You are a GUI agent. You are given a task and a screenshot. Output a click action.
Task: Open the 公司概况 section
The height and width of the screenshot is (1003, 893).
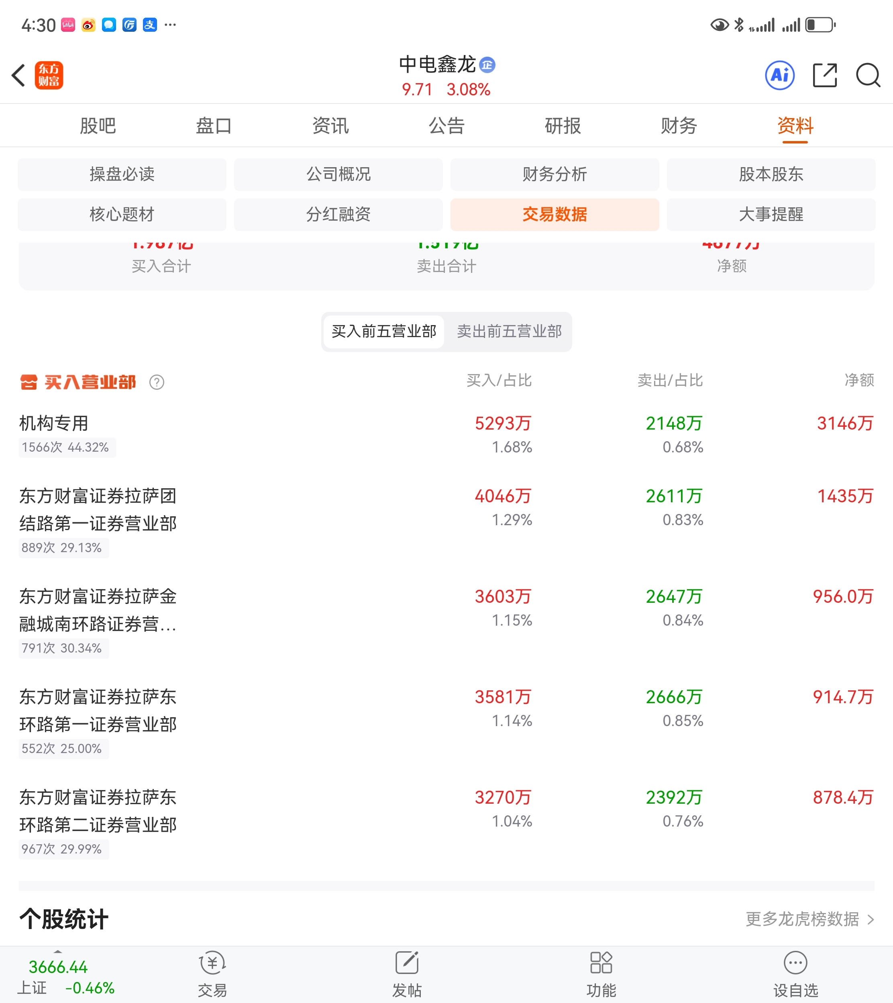coord(338,174)
